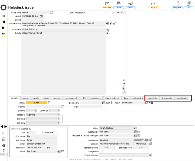Click the yellow open status field
The image size is (195, 161).
click(37, 103)
